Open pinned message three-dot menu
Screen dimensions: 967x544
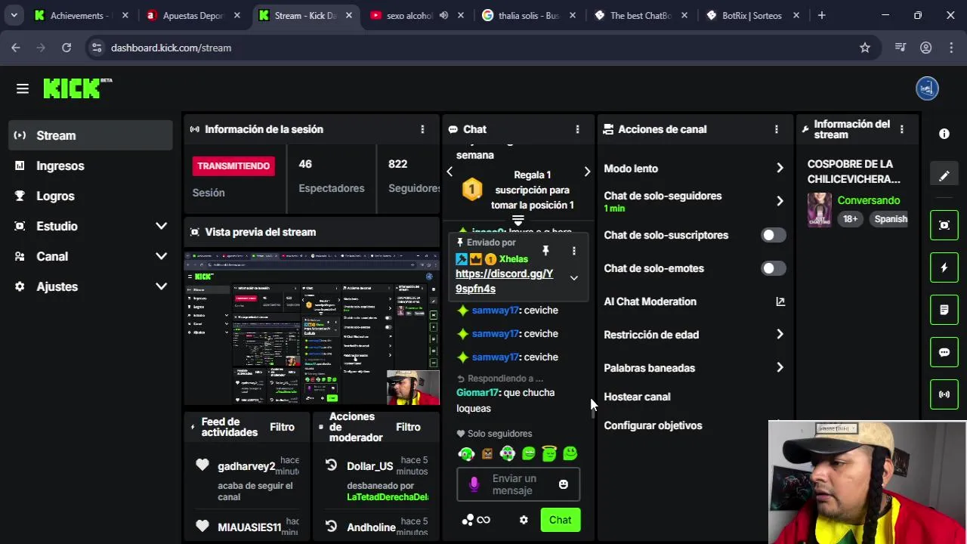click(x=573, y=250)
